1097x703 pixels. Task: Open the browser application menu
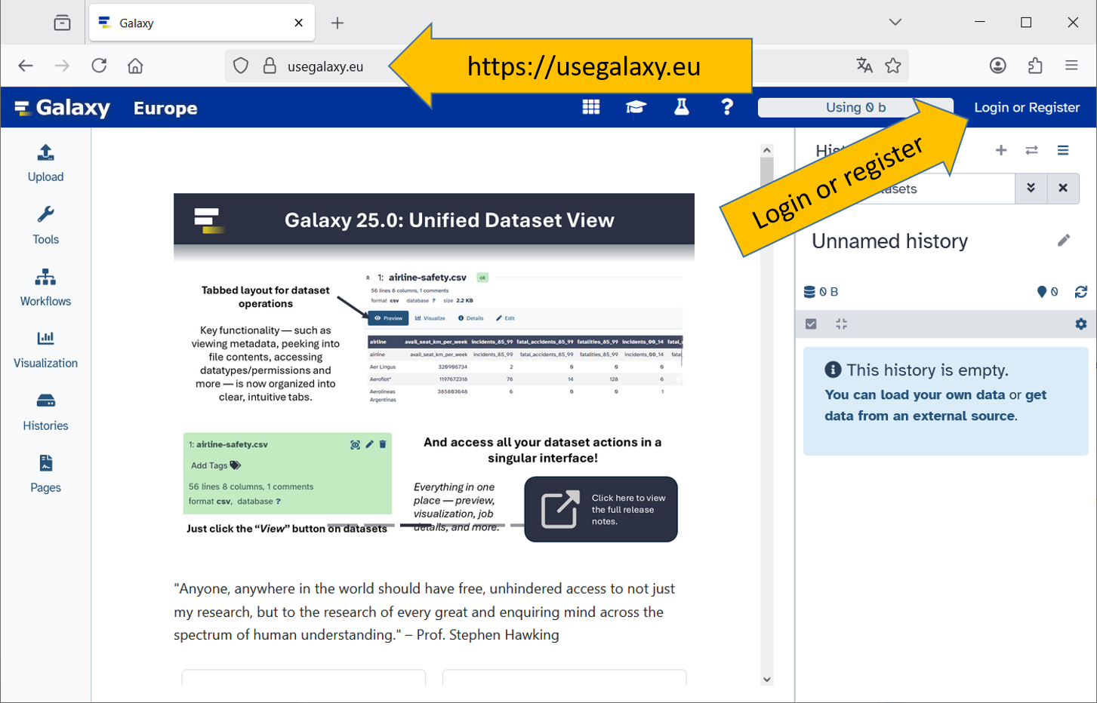(1071, 66)
